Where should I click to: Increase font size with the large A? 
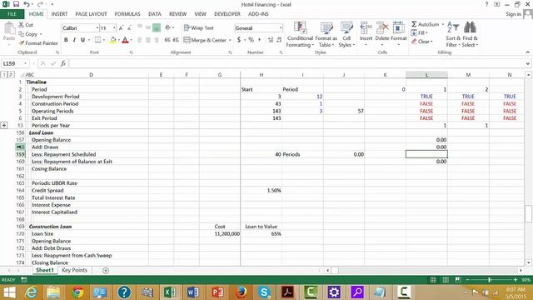click(121, 27)
